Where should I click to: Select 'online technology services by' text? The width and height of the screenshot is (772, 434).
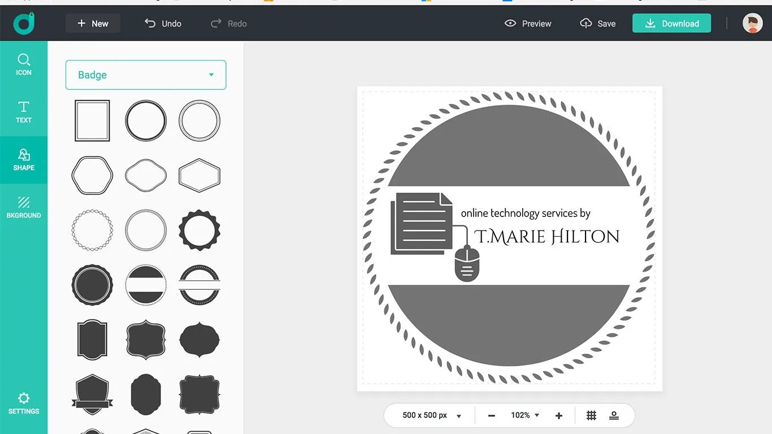click(526, 213)
